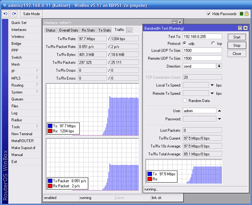Screen dimensions: 252x205
Task: Click Exit in sidebar
Action: click(x=25, y=161)
